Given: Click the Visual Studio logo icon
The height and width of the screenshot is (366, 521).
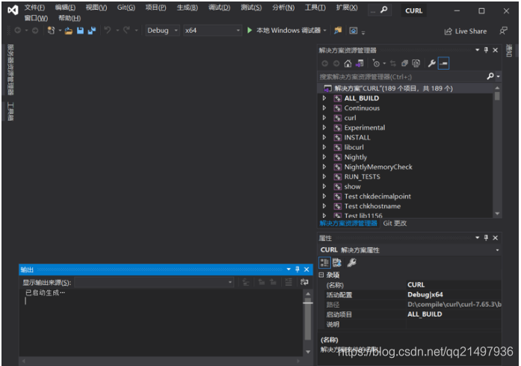Looking at the screenshot, I should pyautogui.click(x=13, y=10).
